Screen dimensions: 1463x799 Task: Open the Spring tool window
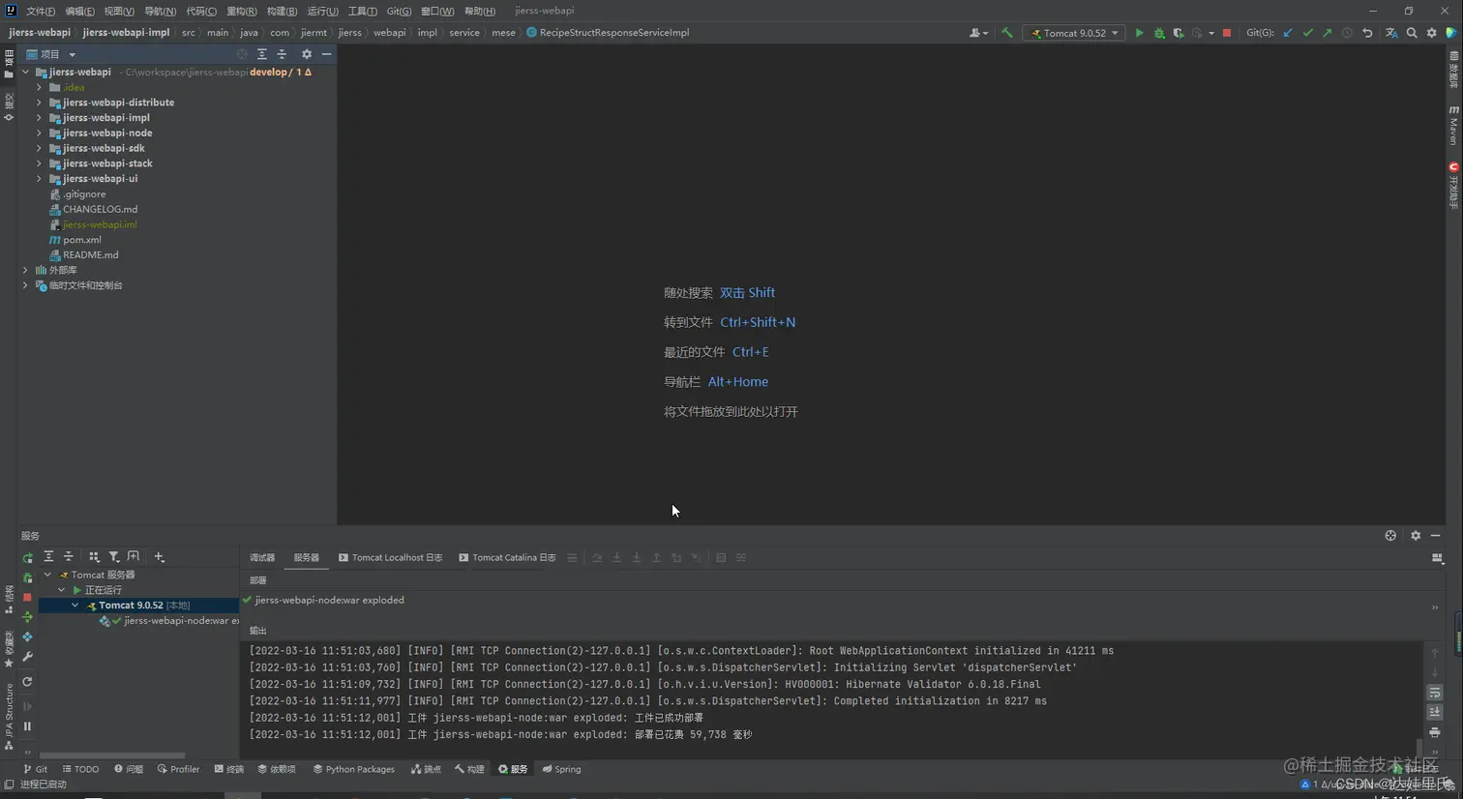[561, 770]
